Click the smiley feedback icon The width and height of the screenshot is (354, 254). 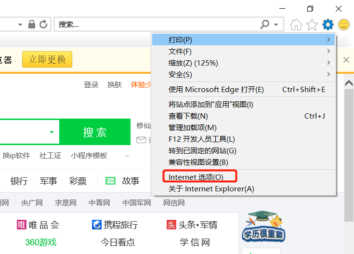click(344, 25)
